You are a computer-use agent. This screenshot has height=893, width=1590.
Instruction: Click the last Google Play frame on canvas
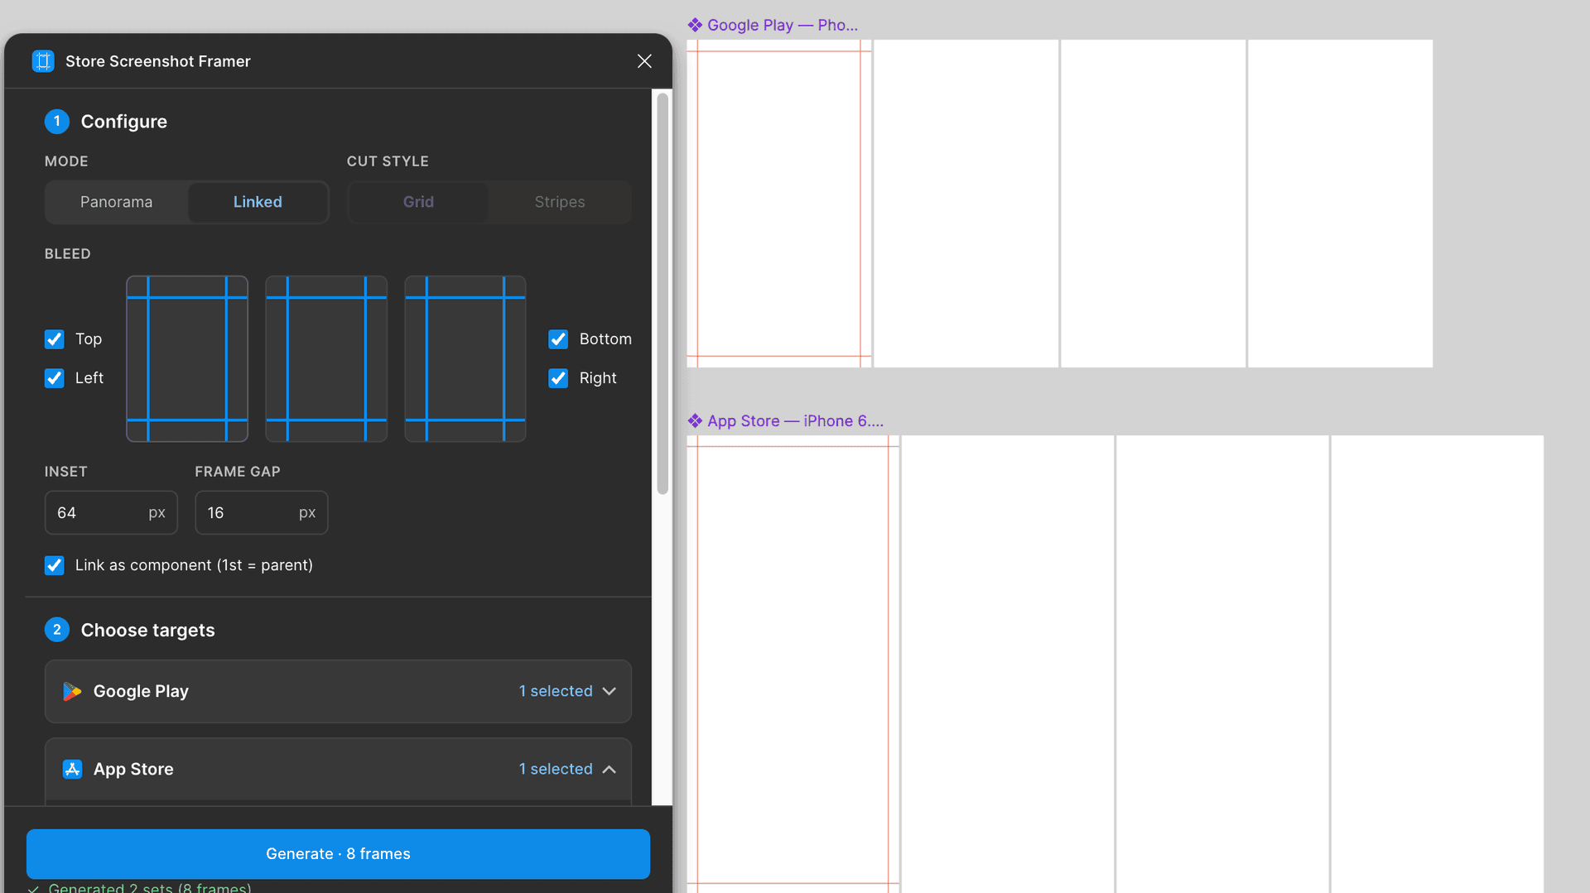[1340, 204]
